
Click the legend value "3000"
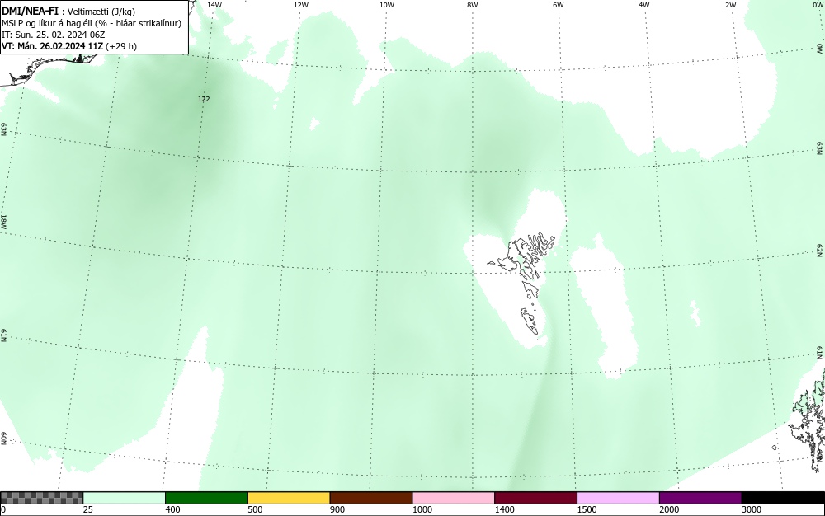(x=752, y=509)
